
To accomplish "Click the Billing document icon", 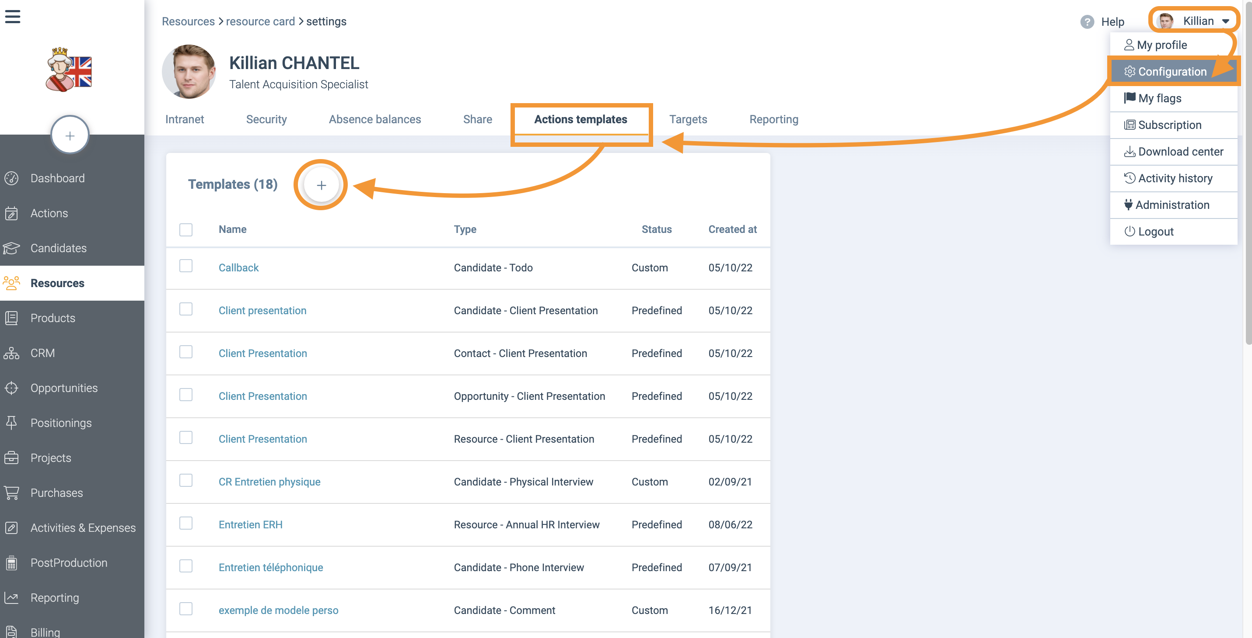I will (11, 632).
